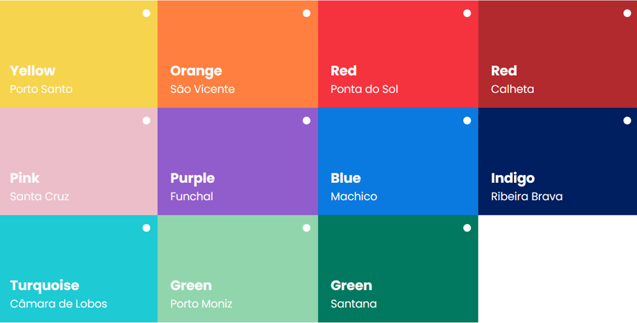
Task: Select the dot on Porto Moniz card
Action: [306, 228]
